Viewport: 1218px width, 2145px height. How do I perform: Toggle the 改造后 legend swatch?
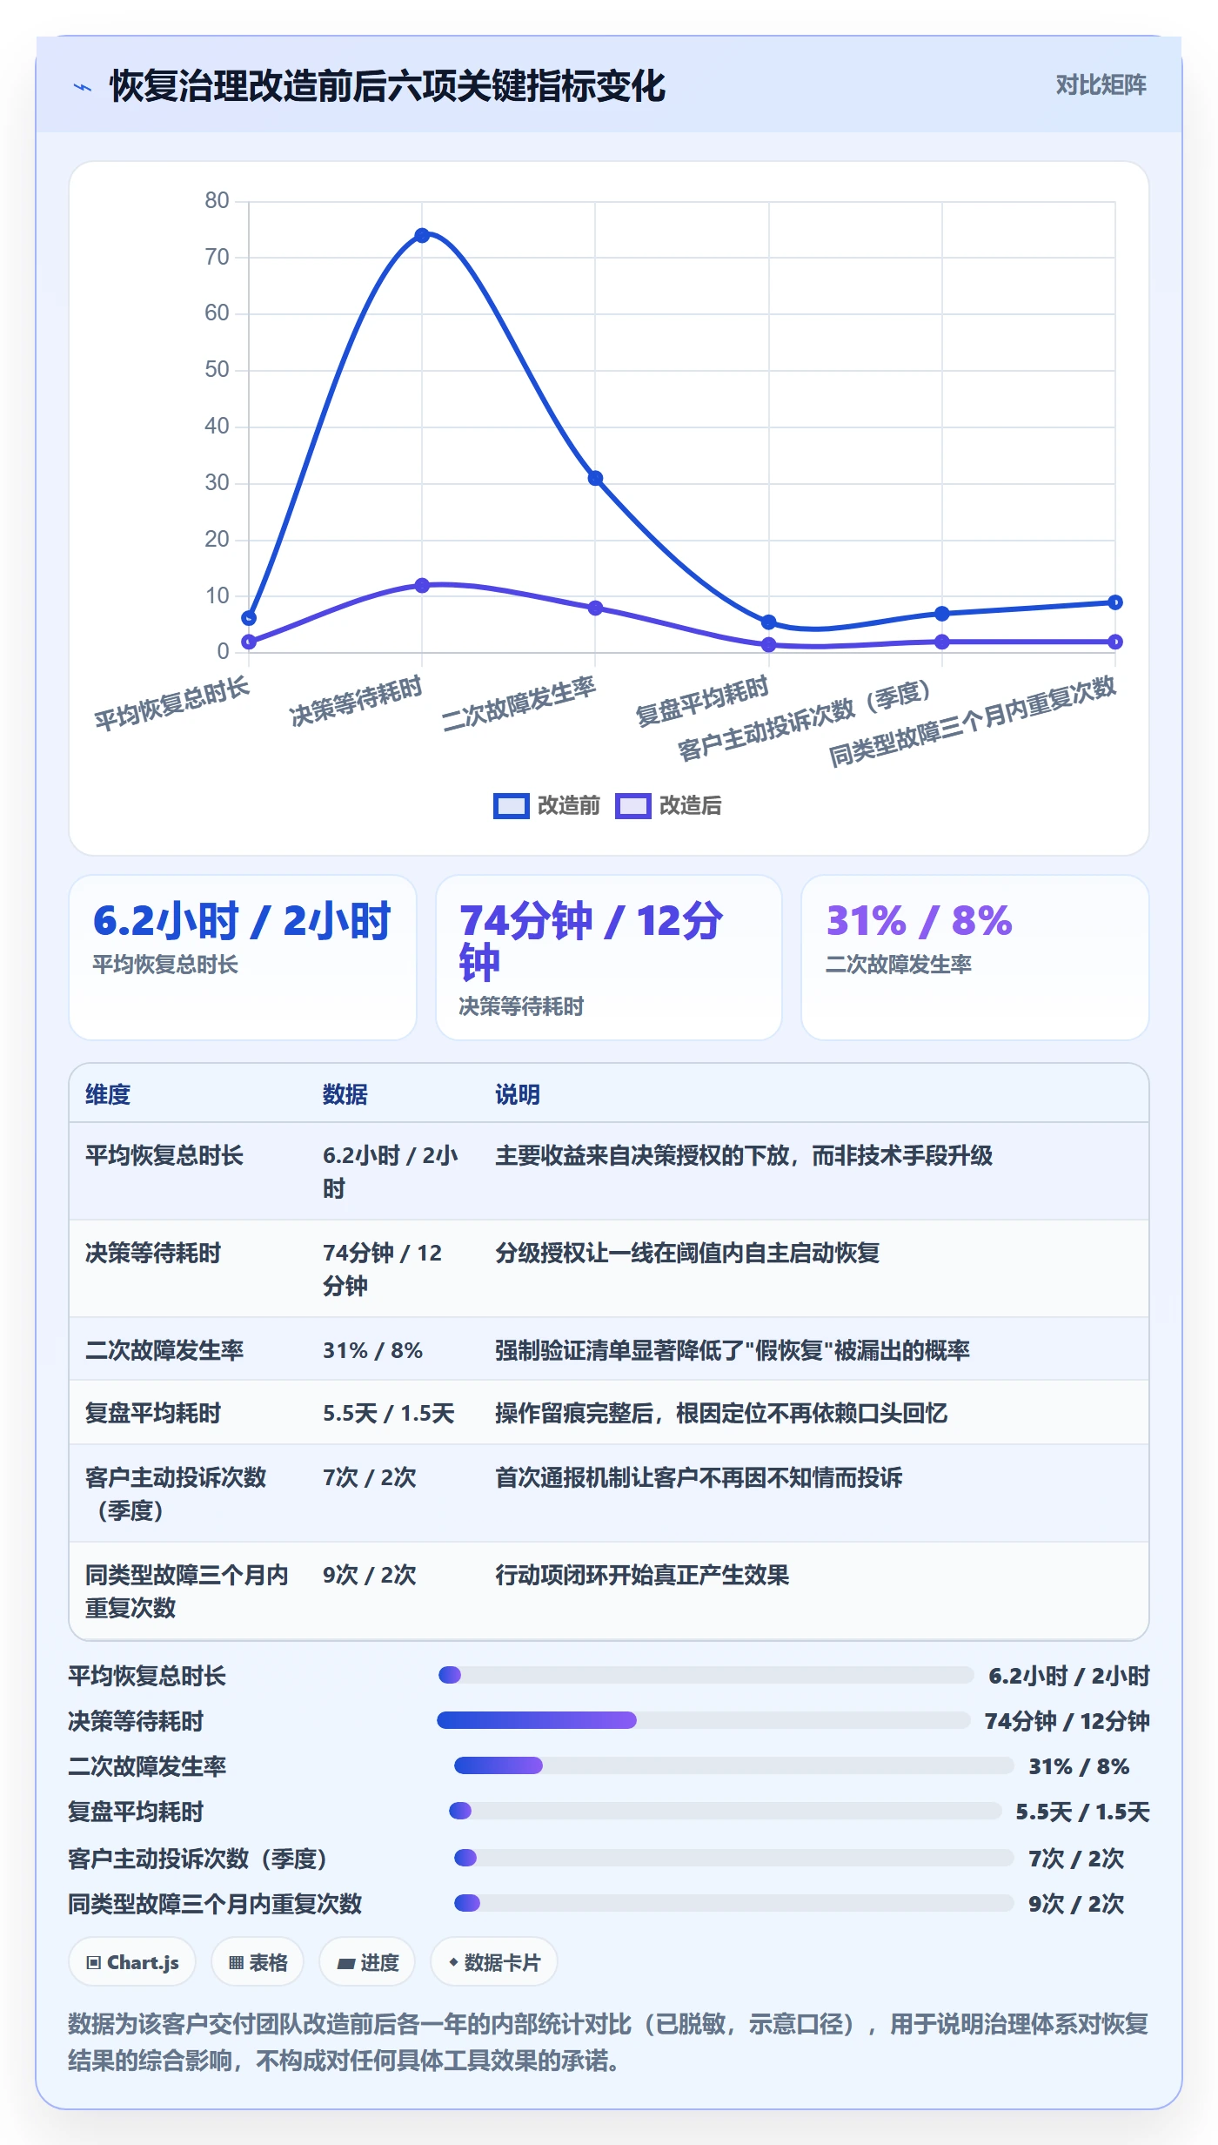(632, 805)
